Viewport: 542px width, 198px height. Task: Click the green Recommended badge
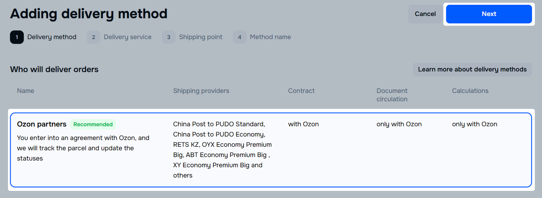click(93, 124)
